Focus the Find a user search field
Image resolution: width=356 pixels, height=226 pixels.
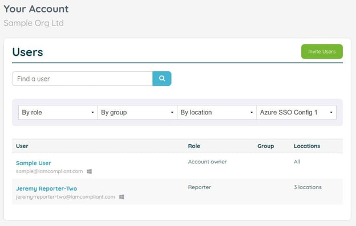(x=82, y=79)
